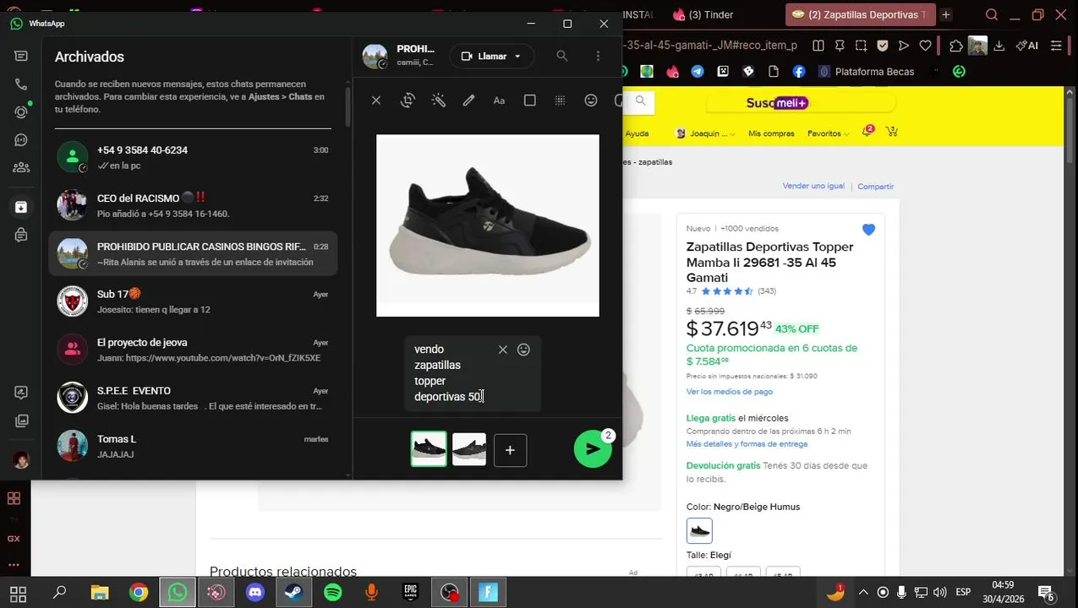Select the square shape tool
This screenshot has width=1078, height=608.
coord(530,100)
